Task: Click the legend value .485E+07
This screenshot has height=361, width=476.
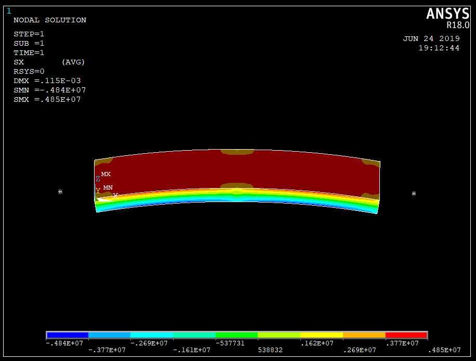Action: click(x=444, y=350)
